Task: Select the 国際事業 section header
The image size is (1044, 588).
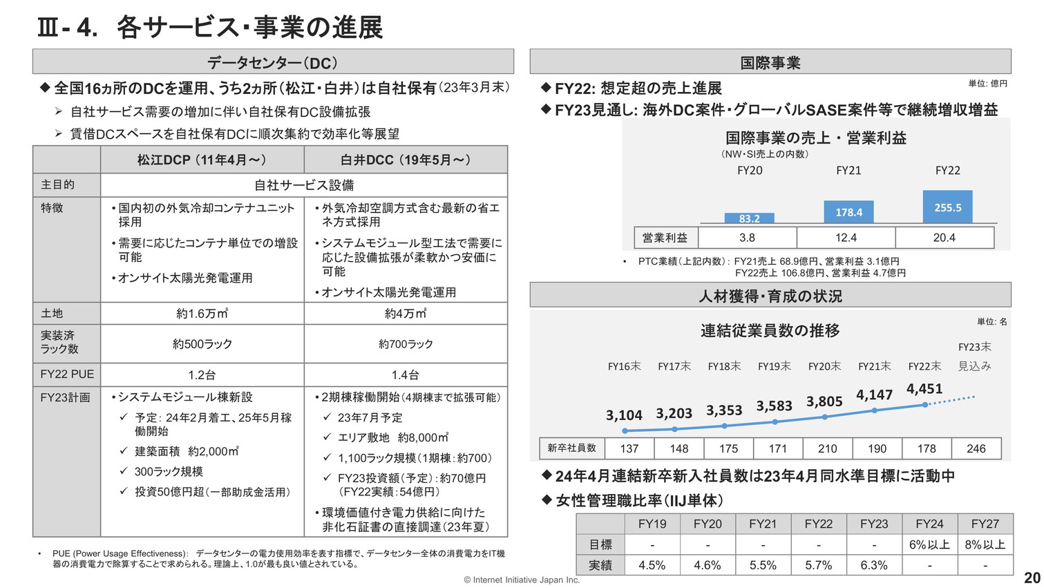Action: click(770, 61)
